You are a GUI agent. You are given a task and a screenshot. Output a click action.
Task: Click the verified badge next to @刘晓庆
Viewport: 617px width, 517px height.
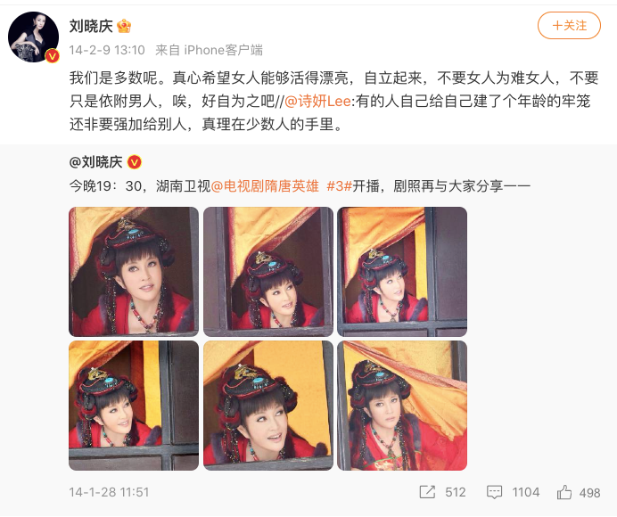[134, 162]
